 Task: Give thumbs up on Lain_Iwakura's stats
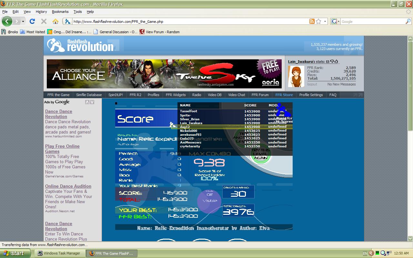pos(336,61)
